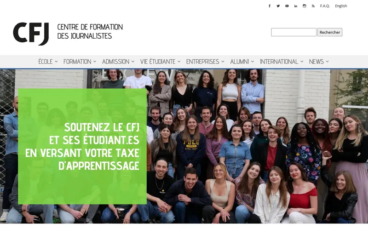Viewport: 368px width, 229px height.
Task: Open the Entreprises menu
Action: [x=205, y=62]
